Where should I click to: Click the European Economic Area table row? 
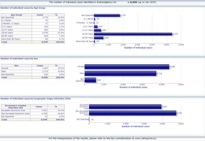[x=33, y=110]
